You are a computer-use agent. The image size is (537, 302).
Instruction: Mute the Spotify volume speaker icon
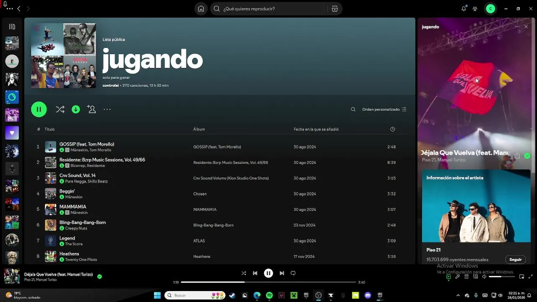[484, 277]
